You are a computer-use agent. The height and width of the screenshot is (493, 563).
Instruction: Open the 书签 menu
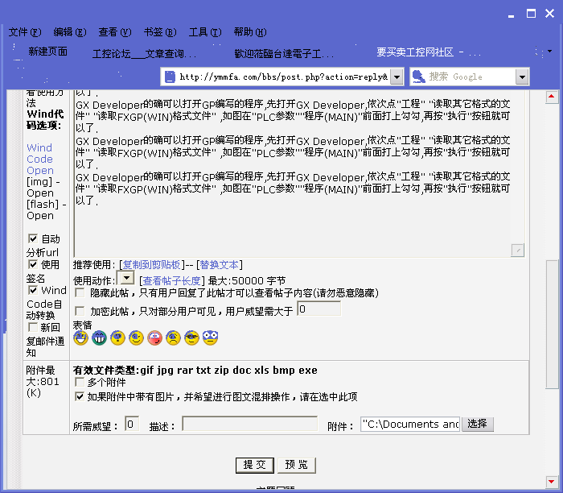point(159,32)
